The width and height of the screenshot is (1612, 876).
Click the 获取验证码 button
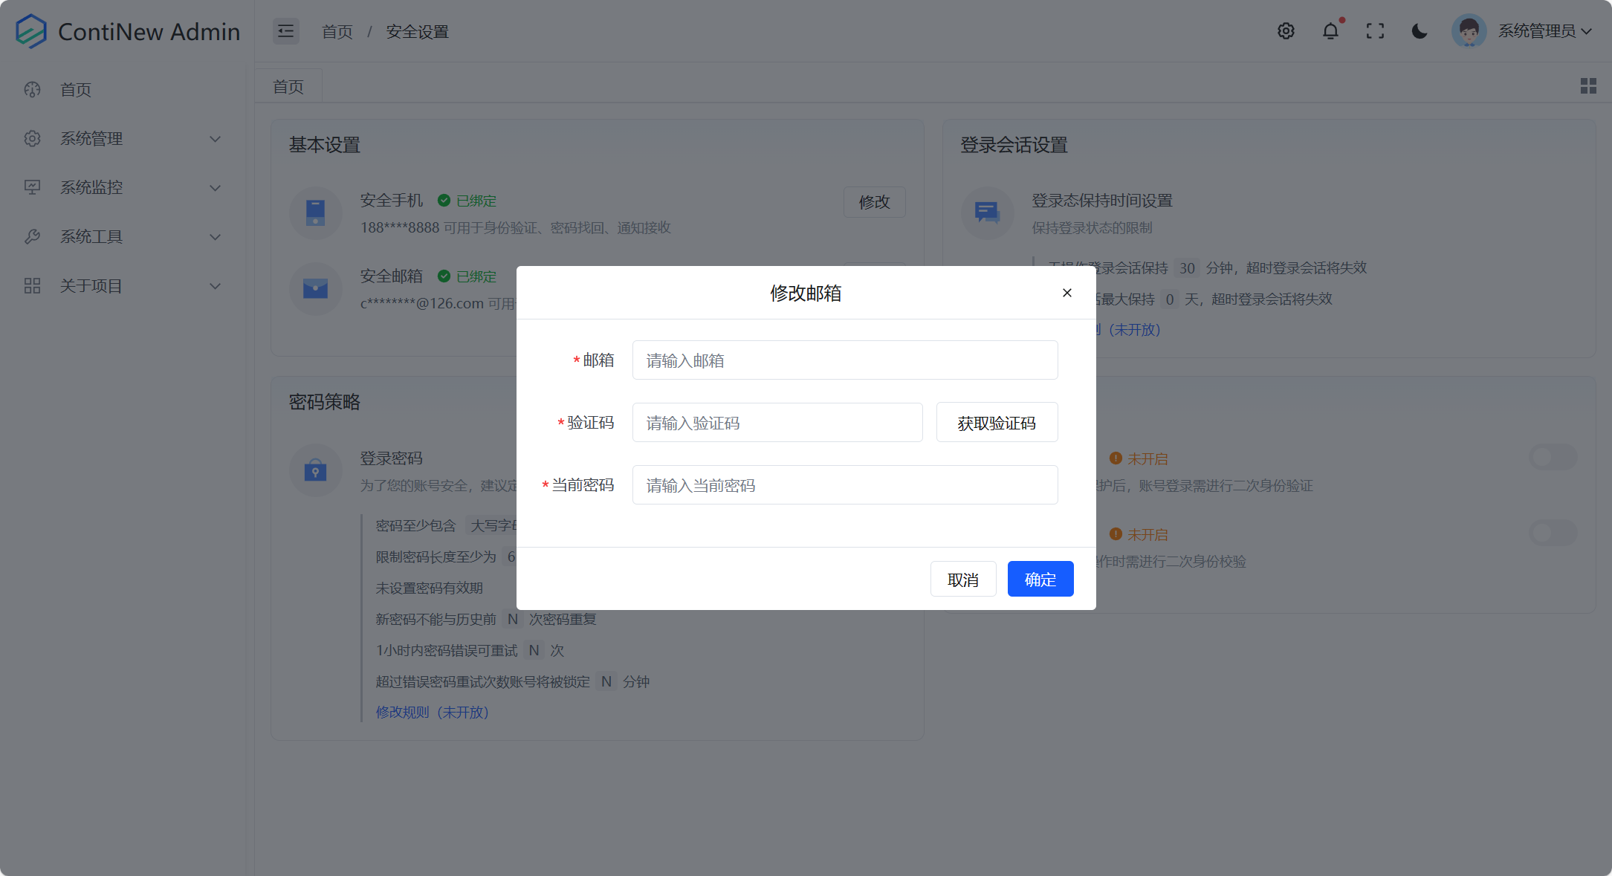coord(997,422)
